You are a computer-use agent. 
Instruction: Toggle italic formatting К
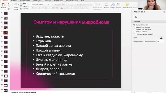click(x=36, y=8)
